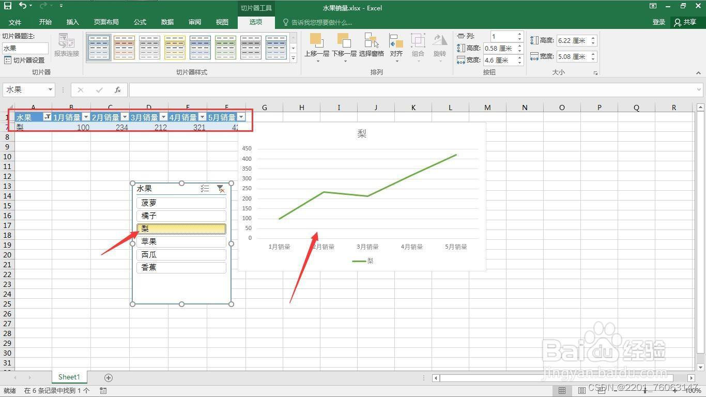The image size is (706, 397).
Task: Click the 共享 (Share) button
Action: tap(687, 22)
